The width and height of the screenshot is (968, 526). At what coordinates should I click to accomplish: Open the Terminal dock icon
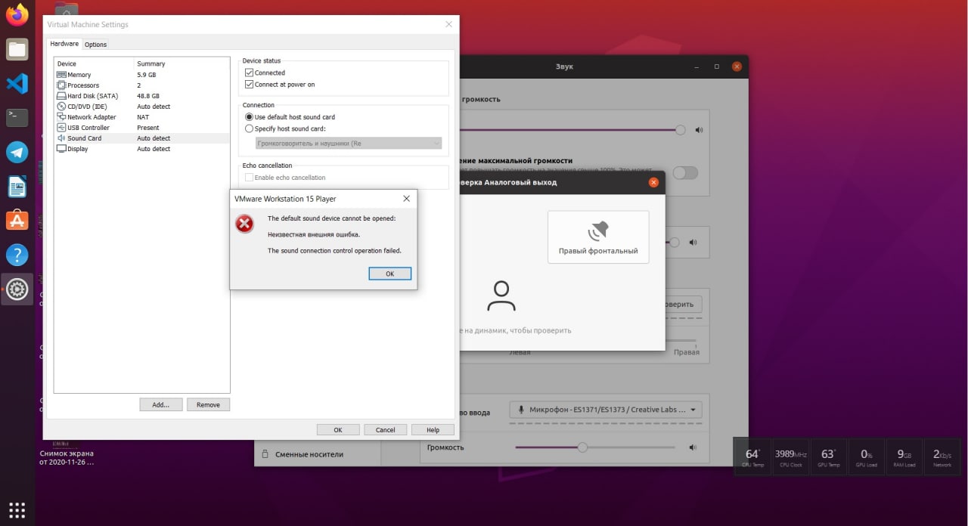[17, 117]
